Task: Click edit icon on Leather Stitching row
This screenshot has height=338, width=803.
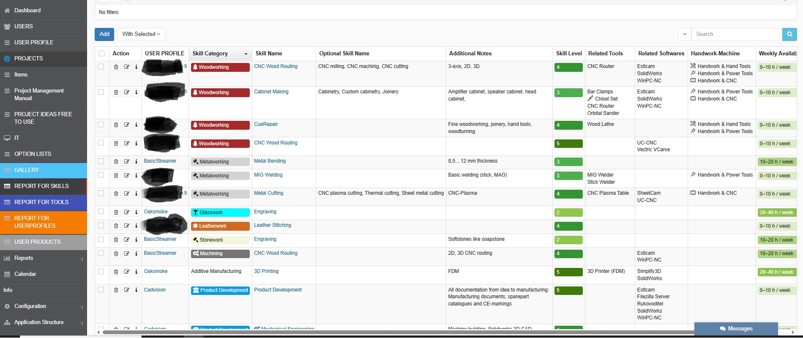Action: click(x=126, y=226)
